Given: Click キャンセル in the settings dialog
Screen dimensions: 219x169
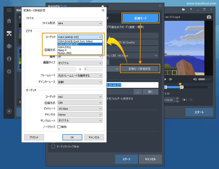Looking at the screenshot, I should pyautogui.click(x=94, y=137).
